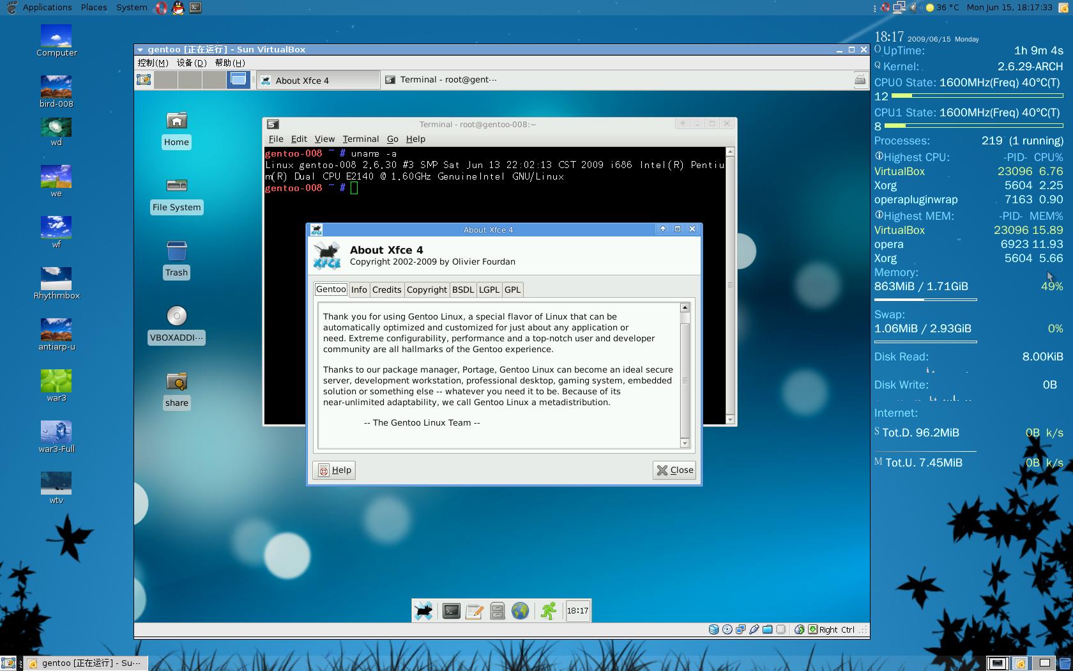Launch terminal from the Xfce bottom panel

click(451, 611)
